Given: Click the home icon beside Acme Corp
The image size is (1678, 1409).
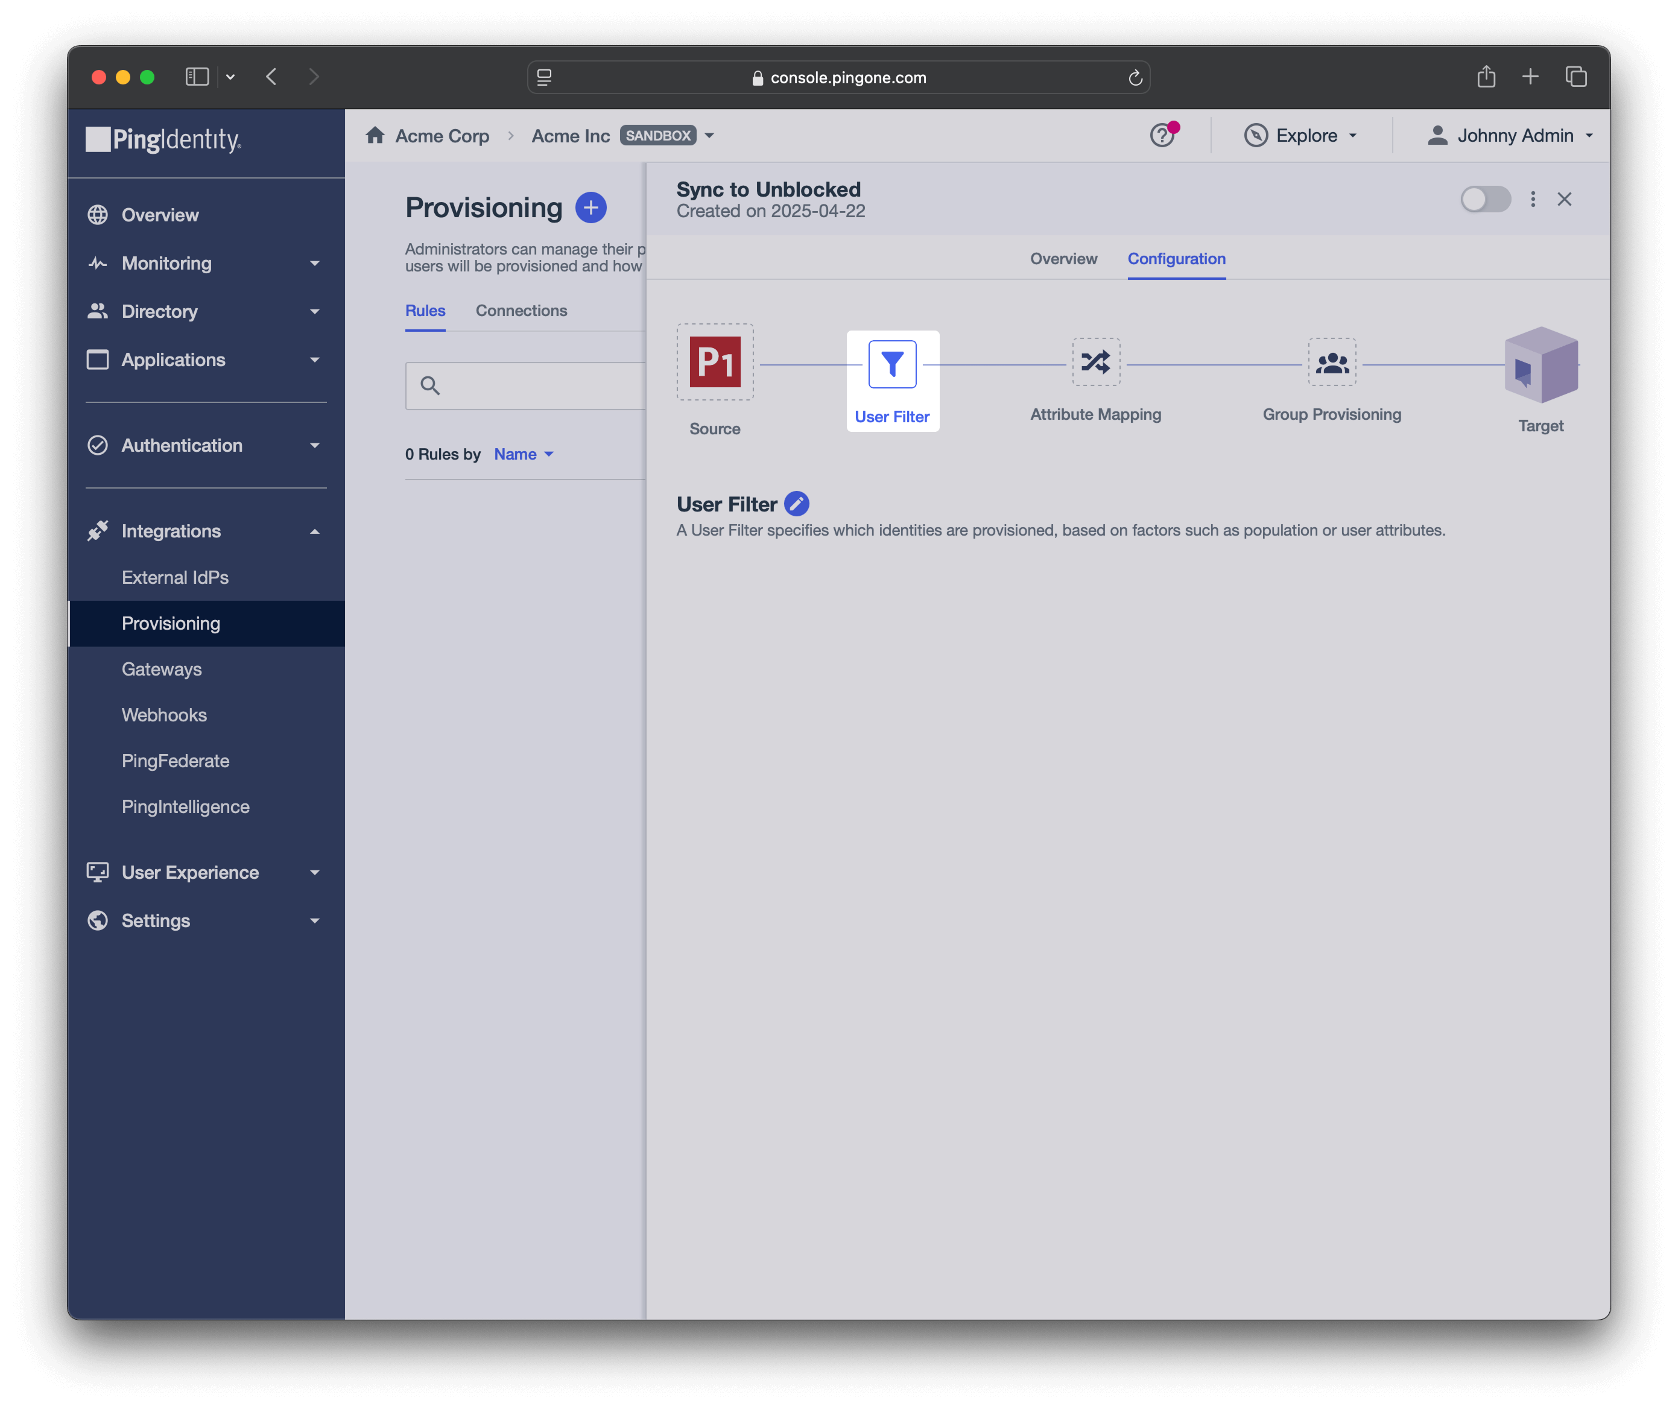Looking at the screenshot, I should (375, 135).
